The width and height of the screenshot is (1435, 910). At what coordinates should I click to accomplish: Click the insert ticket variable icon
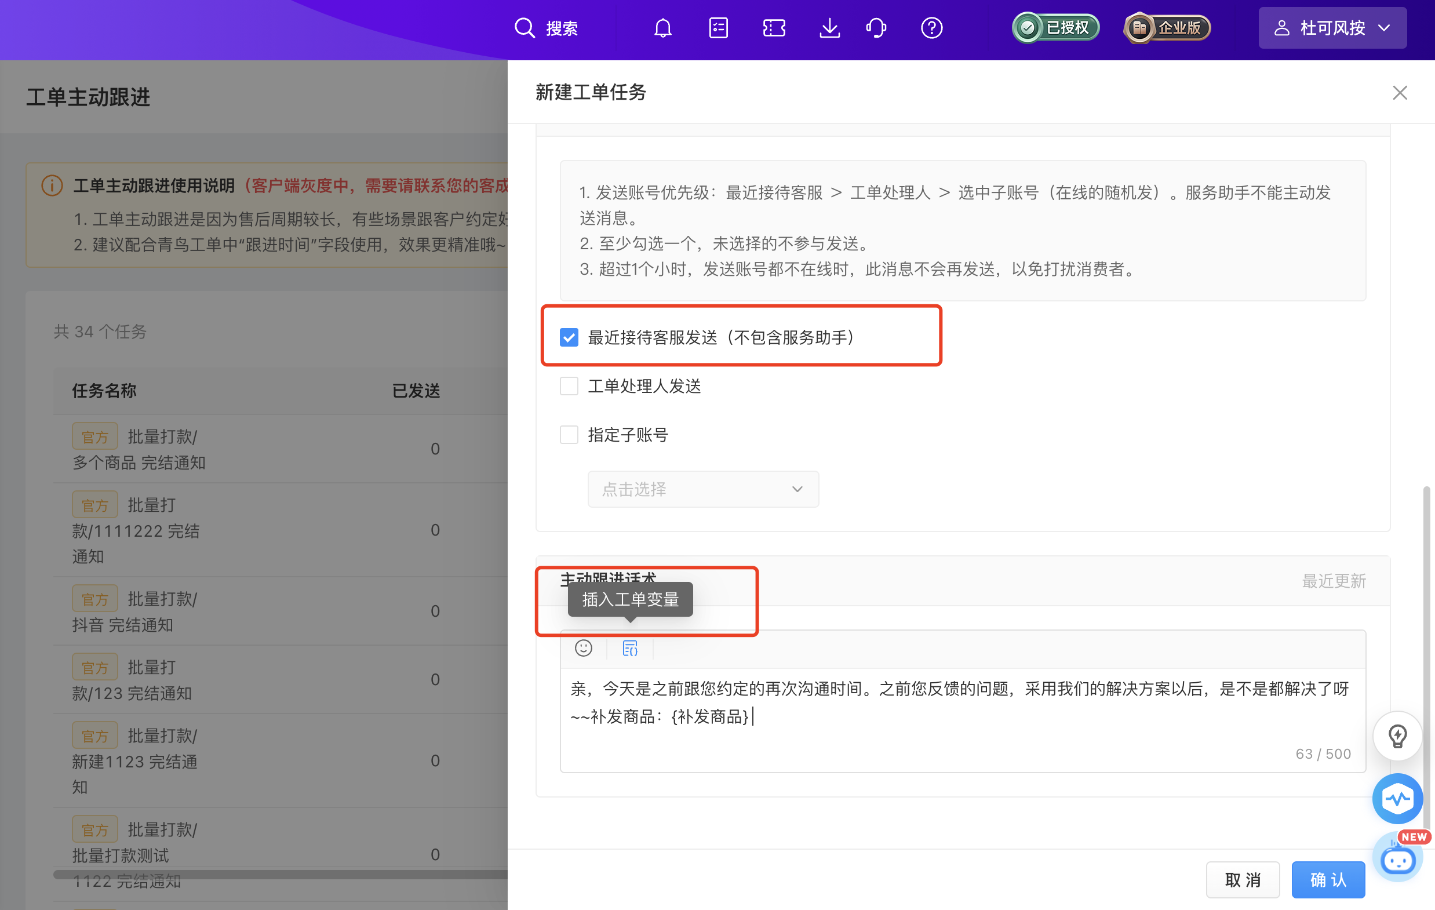(x=630, y=648)
